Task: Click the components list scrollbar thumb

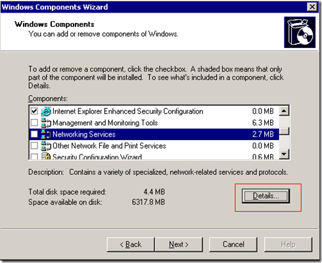Action: (284, 131)
